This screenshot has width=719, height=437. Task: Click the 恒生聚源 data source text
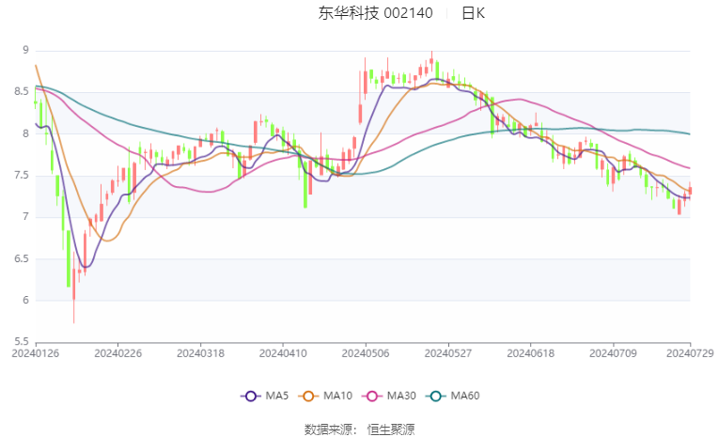click(391, 429)
